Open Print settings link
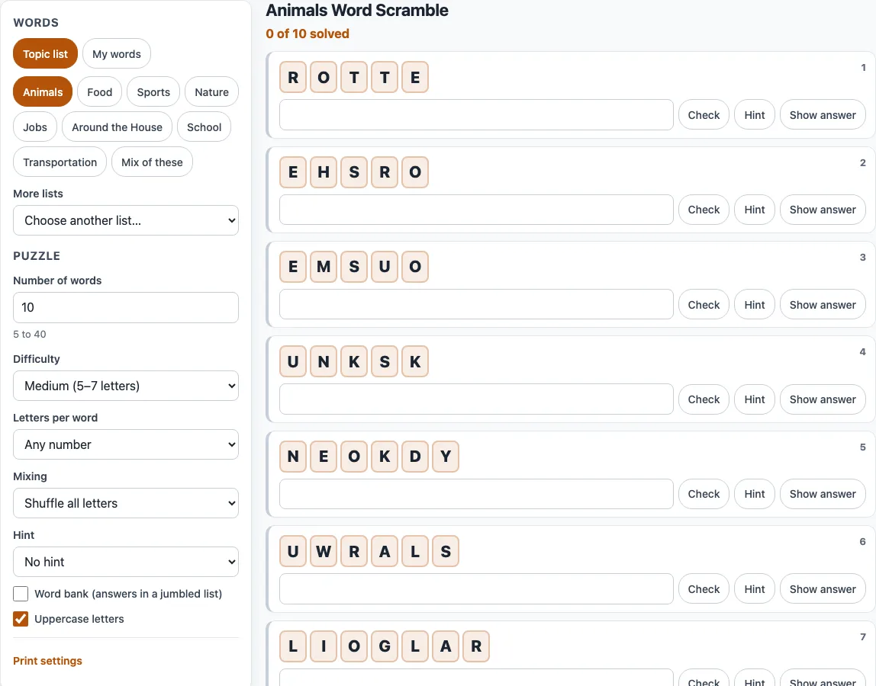The image size is (876, 686). (47, 660)
